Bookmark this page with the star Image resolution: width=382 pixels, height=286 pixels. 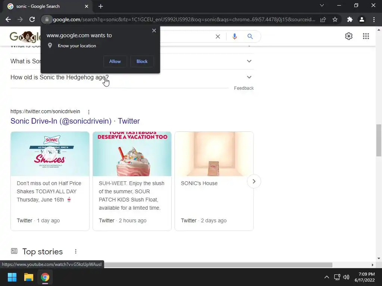pyautogui.click(x=335, y=19)
